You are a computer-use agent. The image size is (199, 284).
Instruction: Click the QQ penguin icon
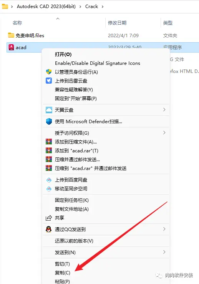click(x=48, y=229)
